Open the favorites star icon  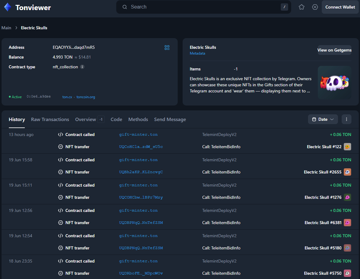click(302, 7)
